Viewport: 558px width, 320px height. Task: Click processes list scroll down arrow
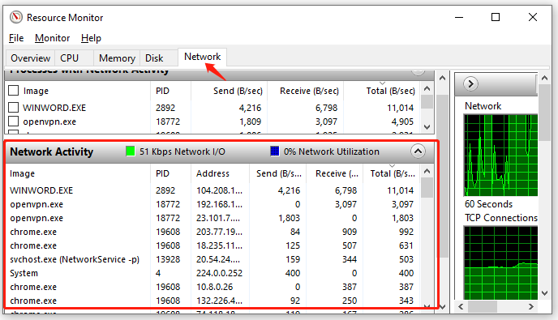point(427,127)
